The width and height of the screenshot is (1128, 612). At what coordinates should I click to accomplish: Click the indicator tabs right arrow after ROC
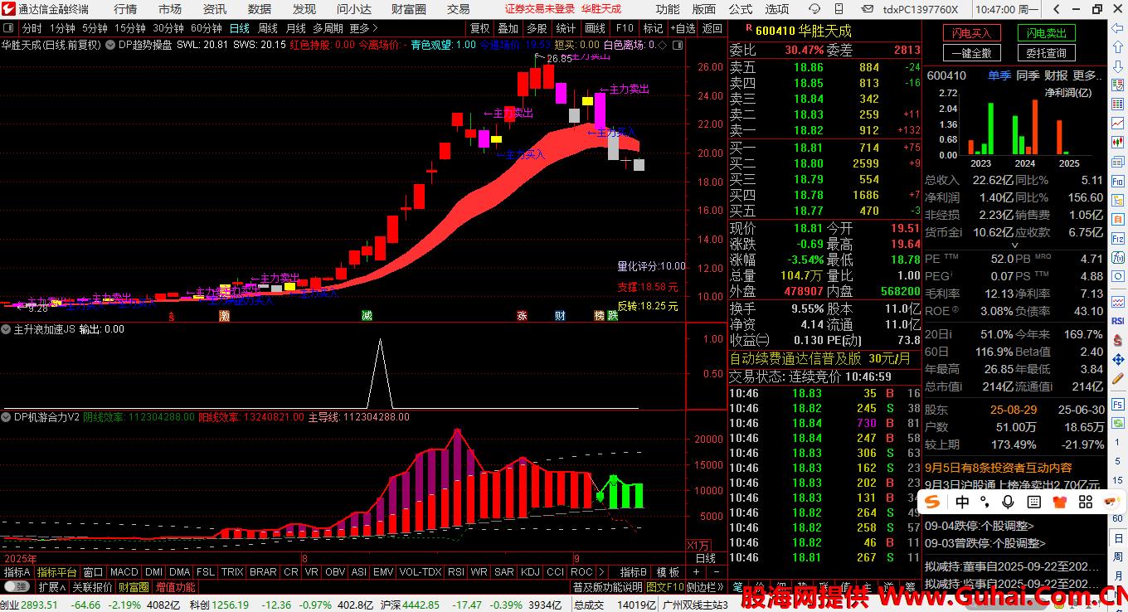(x=603, y=572)
